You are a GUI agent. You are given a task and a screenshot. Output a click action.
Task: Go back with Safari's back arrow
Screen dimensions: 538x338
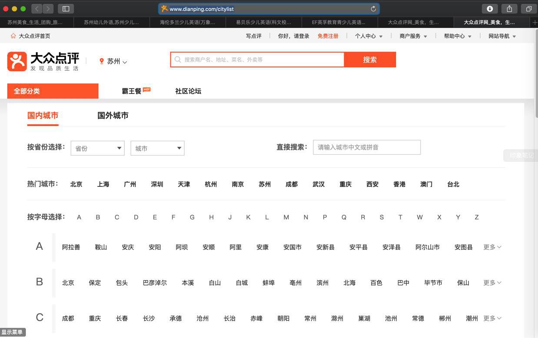(37, 9)
